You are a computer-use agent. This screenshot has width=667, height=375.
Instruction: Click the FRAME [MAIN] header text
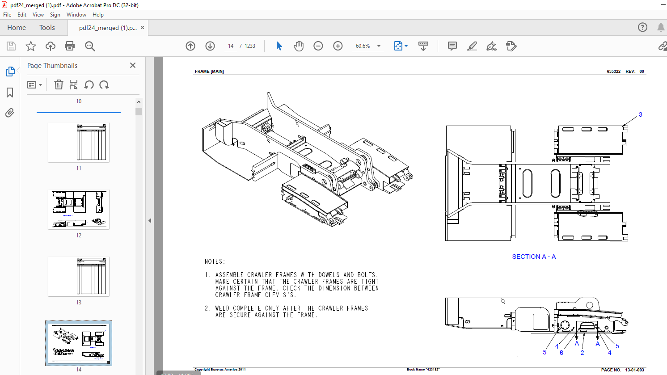(209, 72)
